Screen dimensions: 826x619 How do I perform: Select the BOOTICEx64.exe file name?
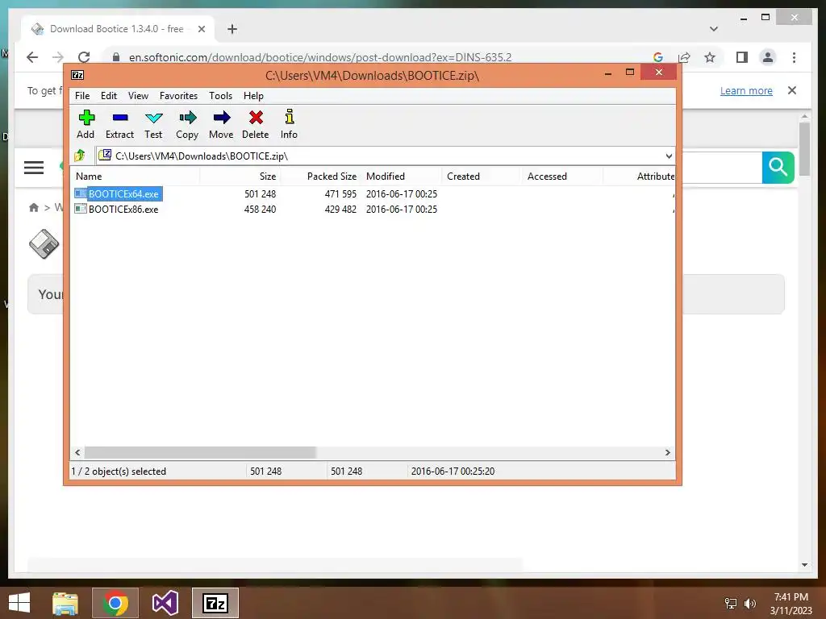pyautogui.click(x=123, y=193)
